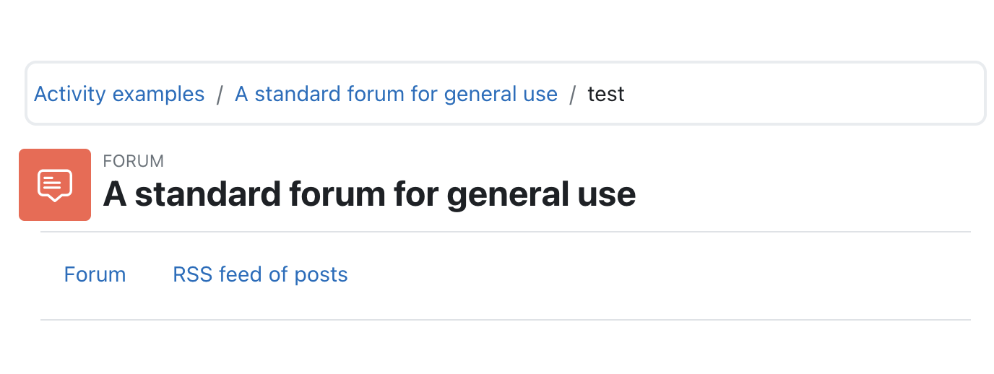Open the Activity examples breadcrumb link

pyautogui.click(x=119, y=94)
